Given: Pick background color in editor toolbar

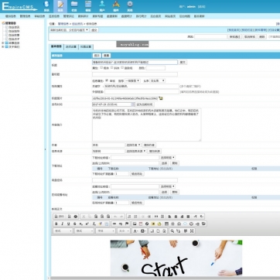Looking at the screenshot, I should 143,231.
